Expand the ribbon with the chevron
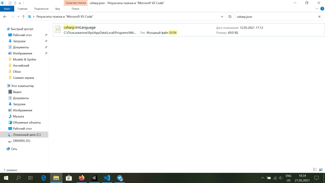Viewport: 325px width, 183px height. click(x=317, y=9)
